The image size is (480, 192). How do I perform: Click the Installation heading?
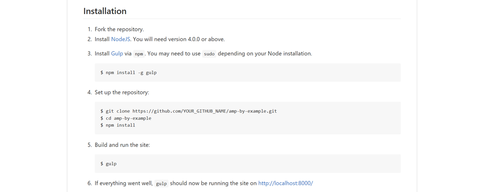tap(105, 11)
